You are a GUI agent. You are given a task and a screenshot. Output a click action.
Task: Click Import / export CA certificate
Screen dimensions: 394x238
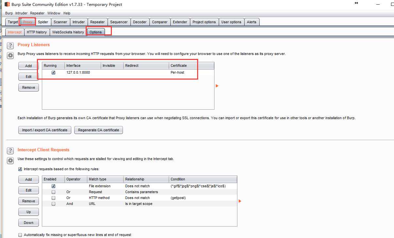coord(45,130)
